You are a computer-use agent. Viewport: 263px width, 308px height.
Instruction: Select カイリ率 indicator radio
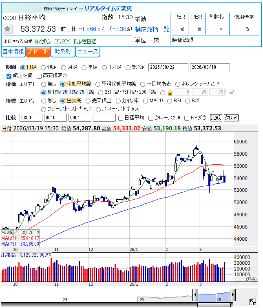pyautogui.click(x=118, y=101)
